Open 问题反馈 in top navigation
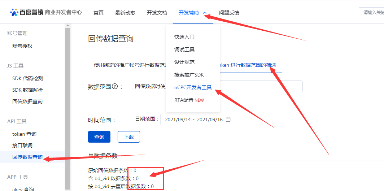Viewport: 384px width, 191px height. [229, 13]
